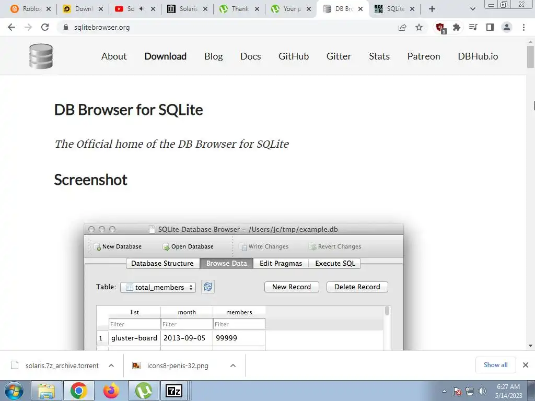The height and width of the screenshot is (401, 535).
Task: Click the Action Center flag icon
Action: pos(457,391)
